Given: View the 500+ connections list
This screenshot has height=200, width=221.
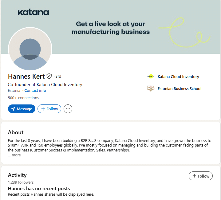Looking at the screenshot, I should (x=23, y=98).
